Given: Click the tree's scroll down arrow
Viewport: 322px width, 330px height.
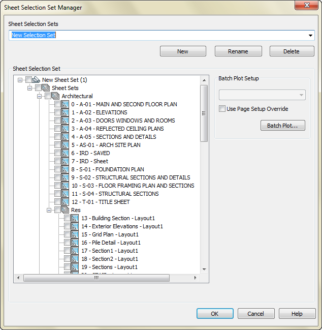Looking at the screenshot, I should (204, 269).
